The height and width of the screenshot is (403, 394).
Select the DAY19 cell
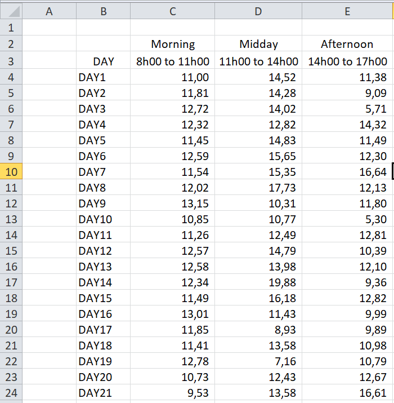(103, 361)
